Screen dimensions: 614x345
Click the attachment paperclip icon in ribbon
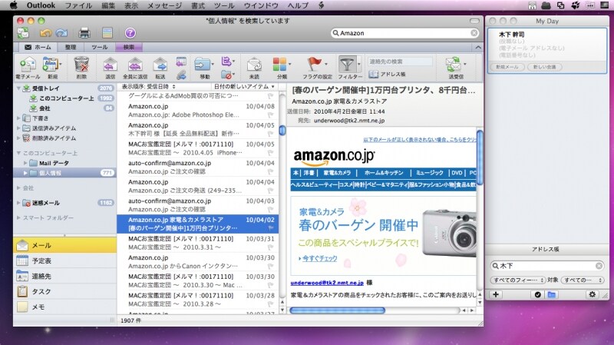181,74
